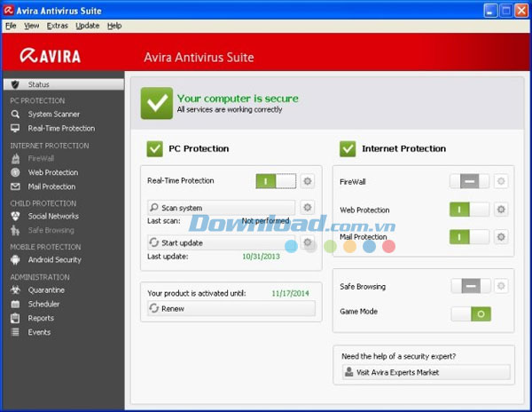This screenshot has height=412, width=532.
Task: Click the Mail Protection envelope icon
Action: coord(15,186)
